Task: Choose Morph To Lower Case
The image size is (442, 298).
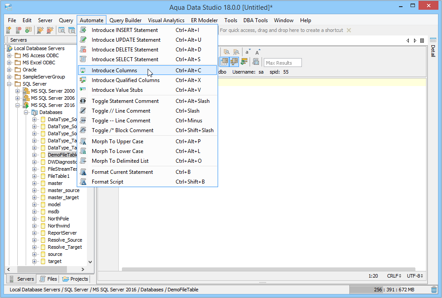Action: click(147, 151)
